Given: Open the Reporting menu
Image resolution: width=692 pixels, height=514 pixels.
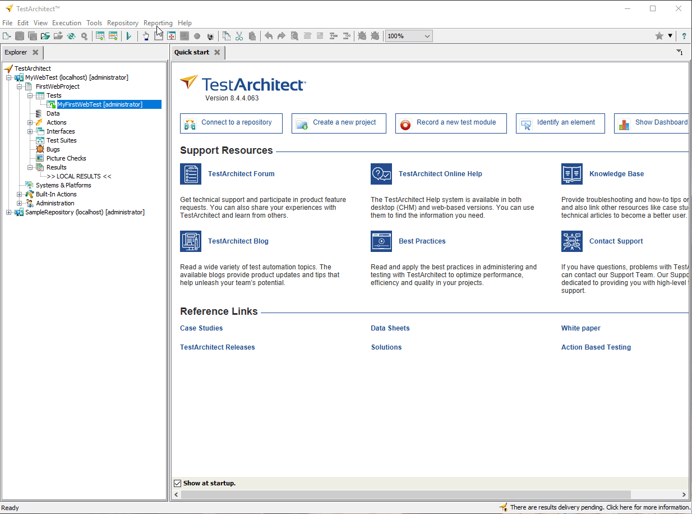Looking at the screenshot, I should (x=158, y=23).
